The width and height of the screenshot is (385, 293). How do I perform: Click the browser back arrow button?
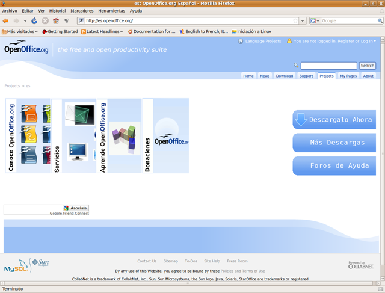[6, 20]
